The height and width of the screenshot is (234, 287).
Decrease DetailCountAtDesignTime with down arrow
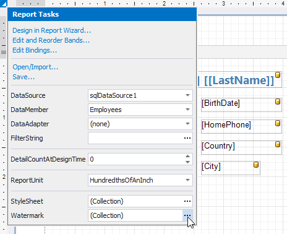click(187, 162)
